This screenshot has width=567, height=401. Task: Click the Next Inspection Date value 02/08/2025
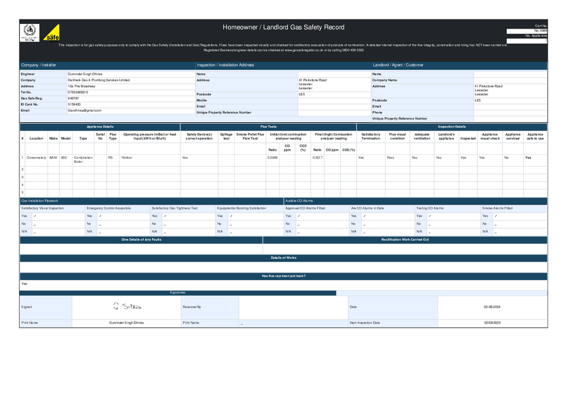pos(492,323)
